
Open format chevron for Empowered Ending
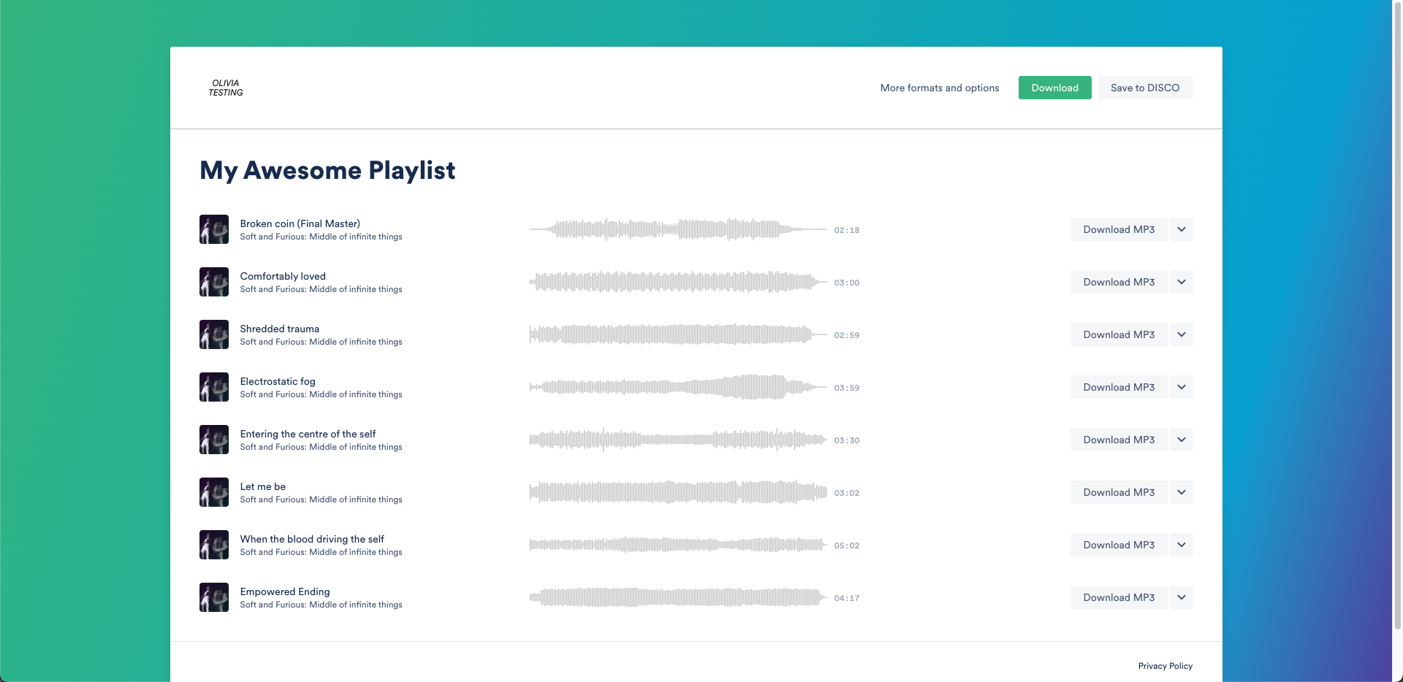tap(1182, 597)
